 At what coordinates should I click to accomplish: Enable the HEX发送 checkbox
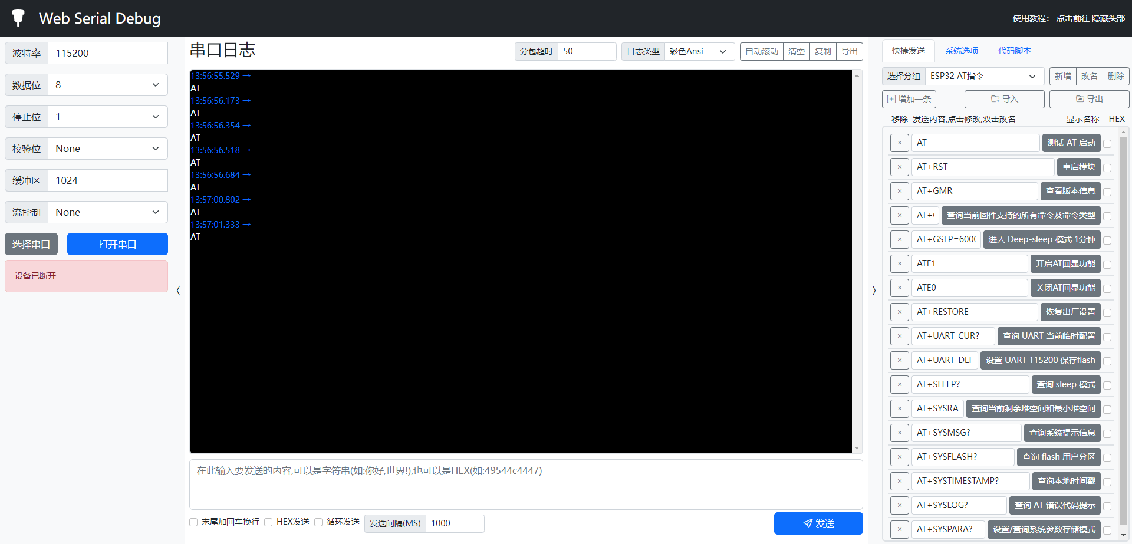pyautogui.click(x=268, y=522)
